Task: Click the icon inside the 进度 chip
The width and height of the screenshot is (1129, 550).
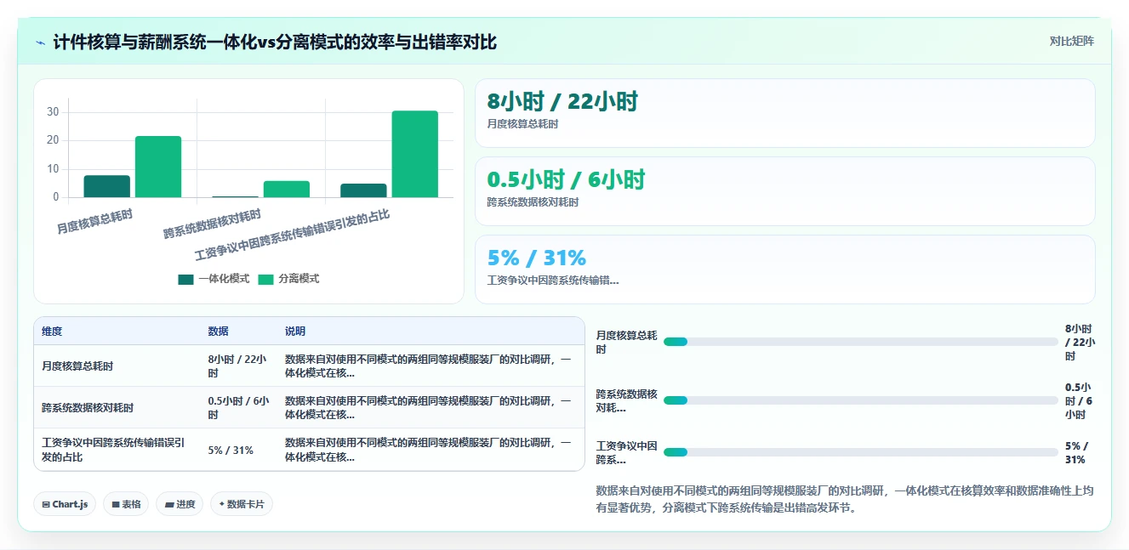Action: [169, 505]
